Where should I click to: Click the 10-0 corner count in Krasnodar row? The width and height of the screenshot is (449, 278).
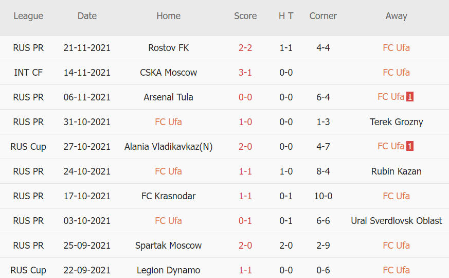323,196
